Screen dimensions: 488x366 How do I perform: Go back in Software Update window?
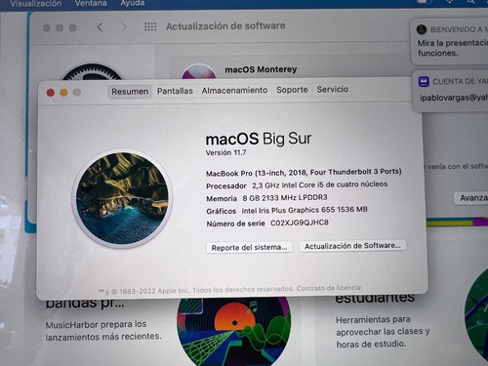point(101,27)
